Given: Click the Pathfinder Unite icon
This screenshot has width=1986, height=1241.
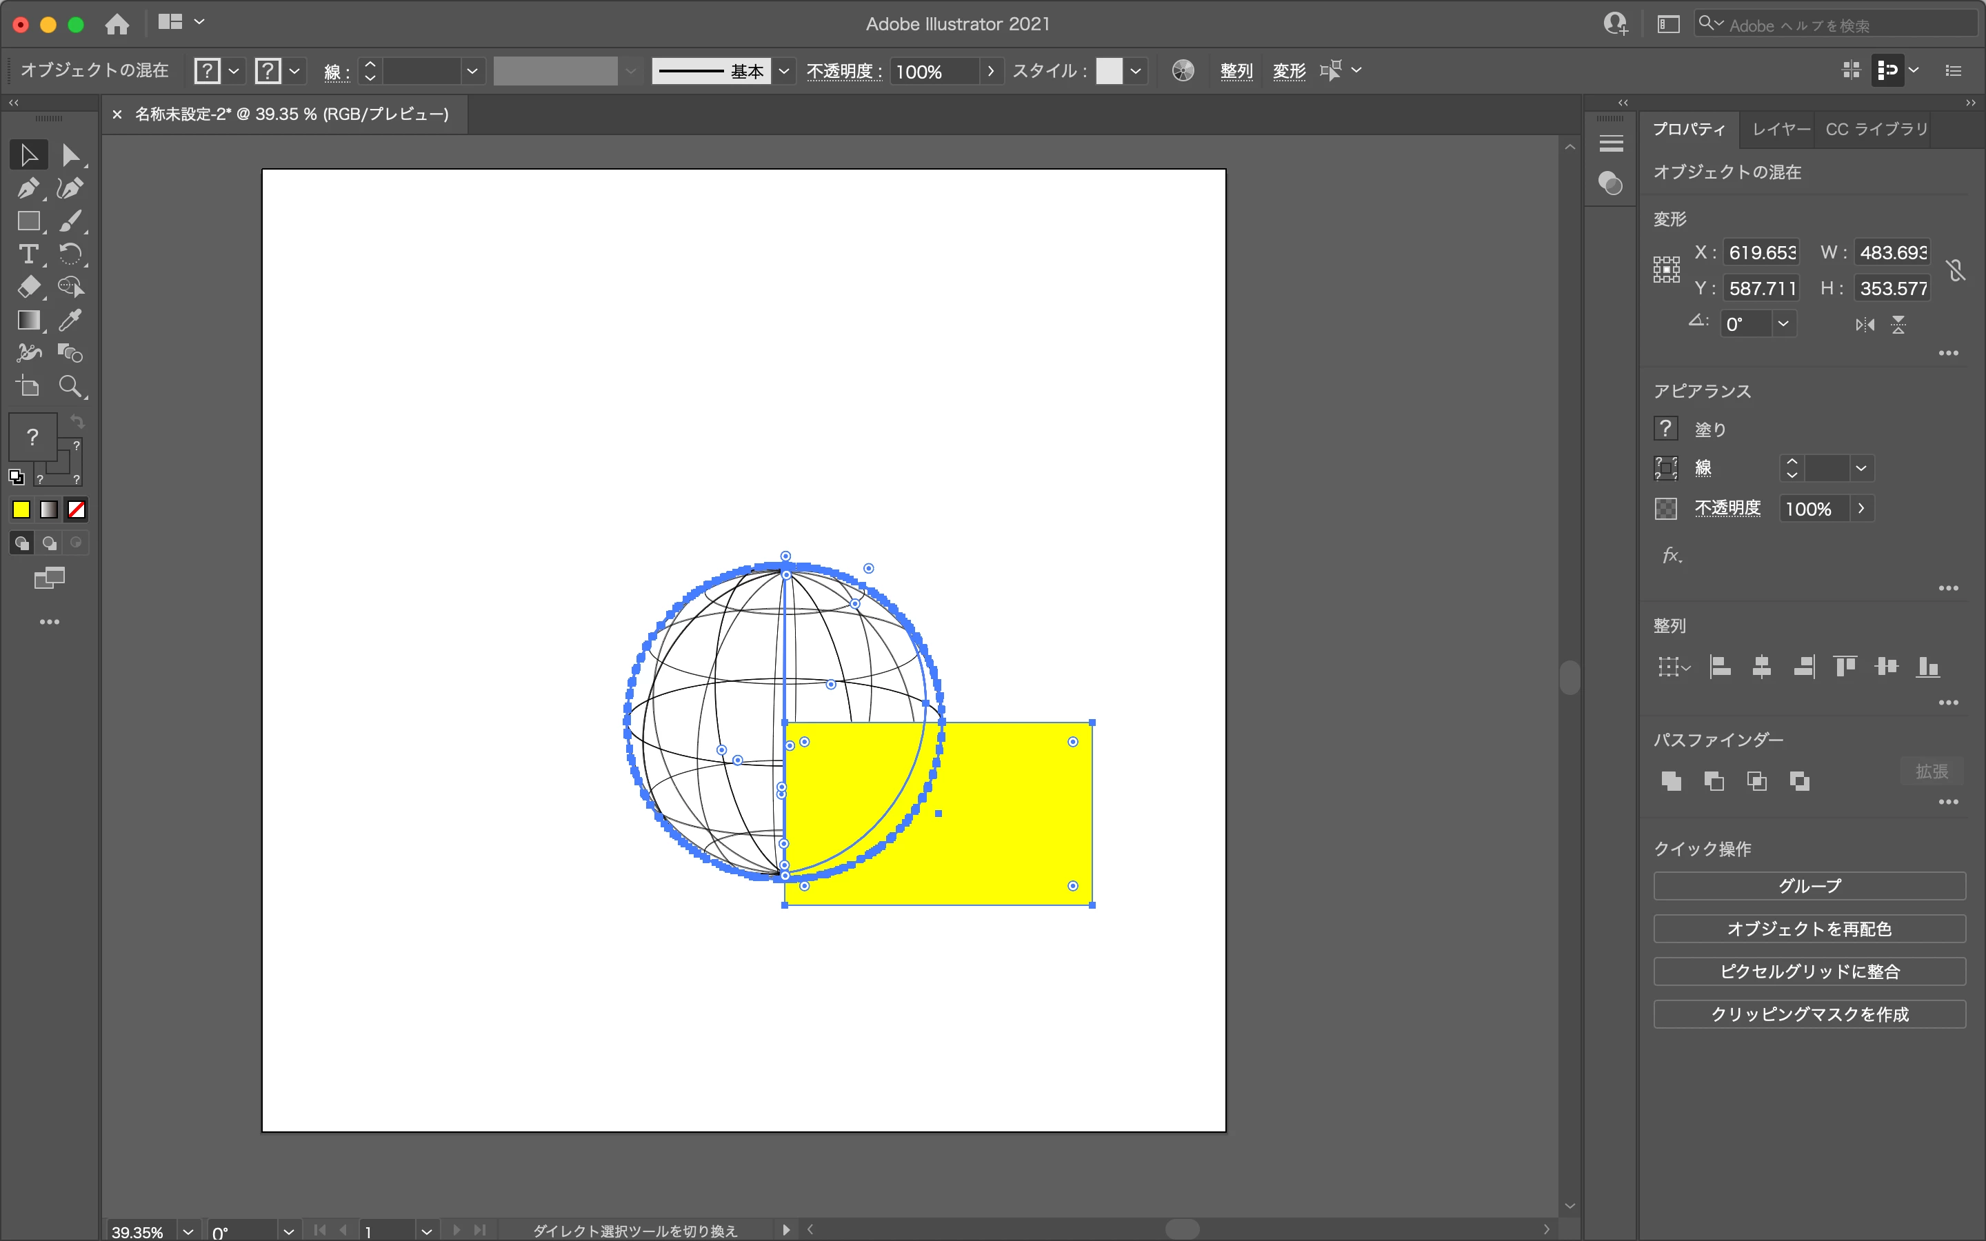Looking at the screenshot, I should click(1671, 781).
